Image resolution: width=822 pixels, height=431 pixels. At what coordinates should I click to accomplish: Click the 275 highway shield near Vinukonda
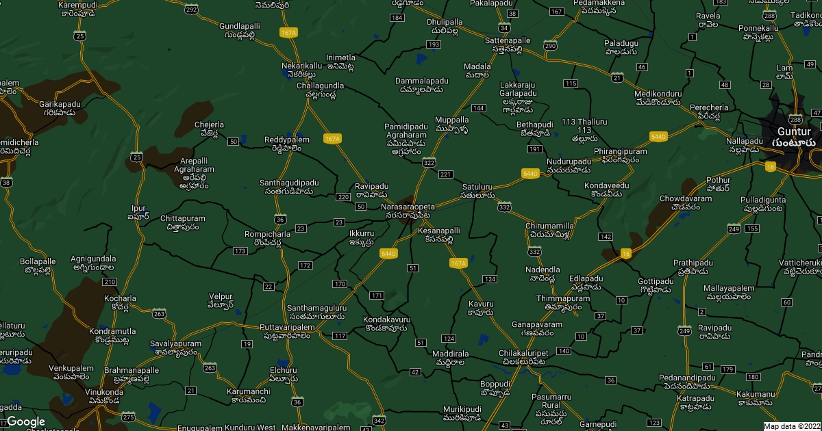[128, 417]
